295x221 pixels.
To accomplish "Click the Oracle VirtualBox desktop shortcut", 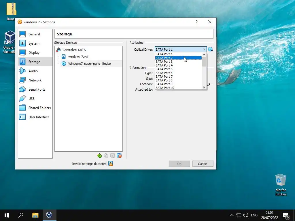I will click(x=9, y=42).
